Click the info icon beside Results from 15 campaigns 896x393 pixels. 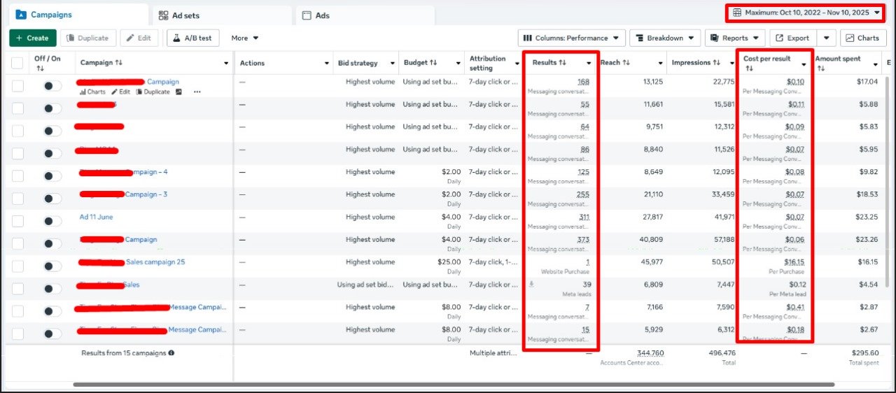pos(171,353)
